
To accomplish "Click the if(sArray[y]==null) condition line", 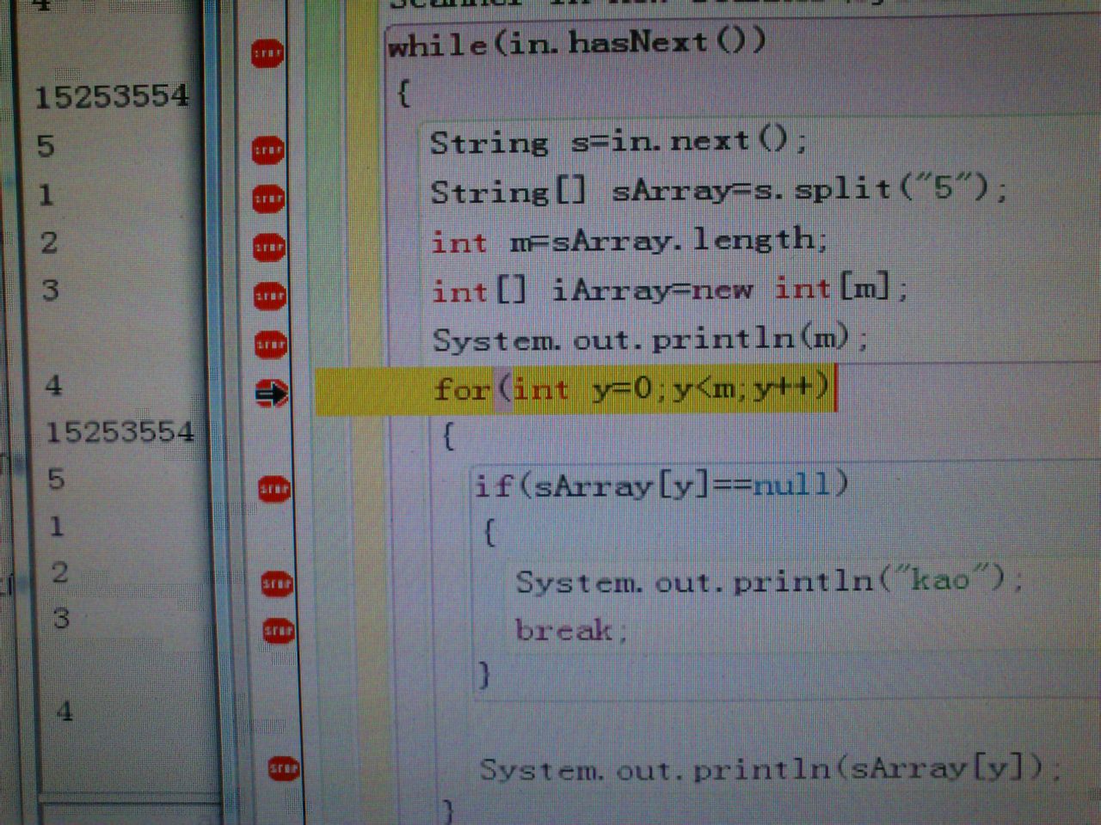I will click(x=661, y=486).
